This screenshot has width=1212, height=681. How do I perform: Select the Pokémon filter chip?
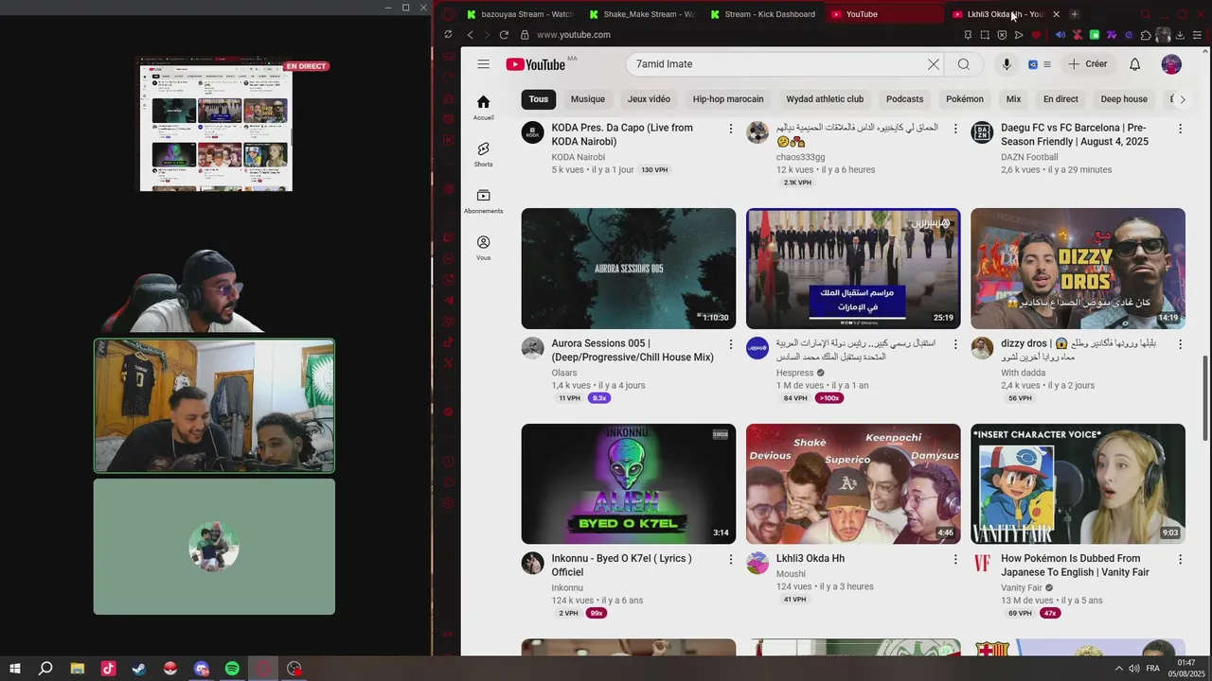[x=965, y=99]
